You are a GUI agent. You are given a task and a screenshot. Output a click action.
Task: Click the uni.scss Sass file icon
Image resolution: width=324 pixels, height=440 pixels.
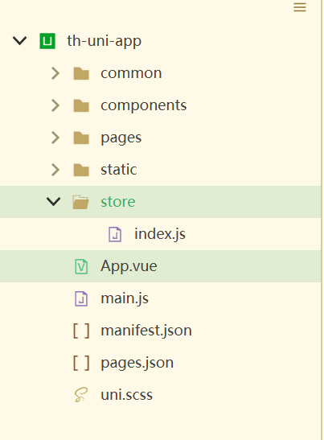point(81,395)
